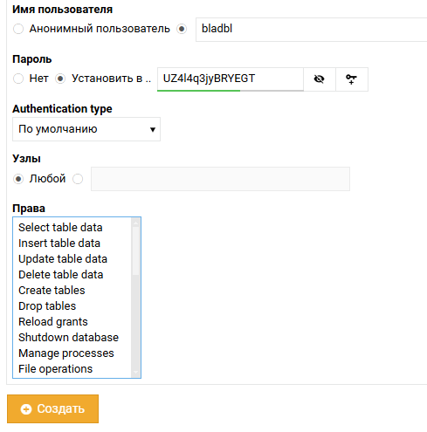Select the Drop tables privilege
The width and height of the screenshot is (427, 432).
pyautogui.click(x=47, y=306)
